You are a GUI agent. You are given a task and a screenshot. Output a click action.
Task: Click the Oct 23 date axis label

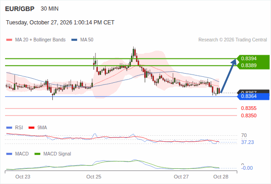coord(23,177)
